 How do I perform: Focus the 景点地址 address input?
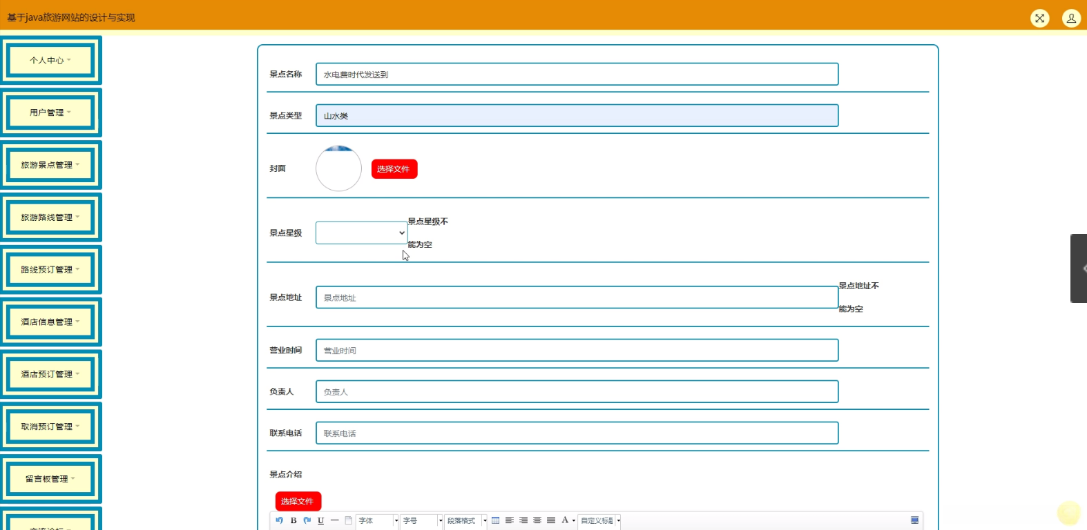pyautogui.click(x=577, y=297)
